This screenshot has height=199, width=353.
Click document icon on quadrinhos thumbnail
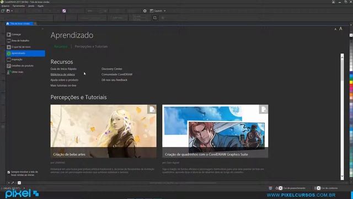tap(264, 109)
